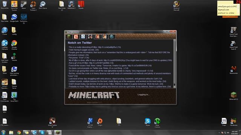
Task: Select the Google Chrome desktop icon
Action: pyautogui.click(x=14, y=45)
